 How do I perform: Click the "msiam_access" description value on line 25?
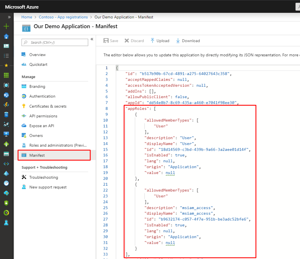coord(196,208)
